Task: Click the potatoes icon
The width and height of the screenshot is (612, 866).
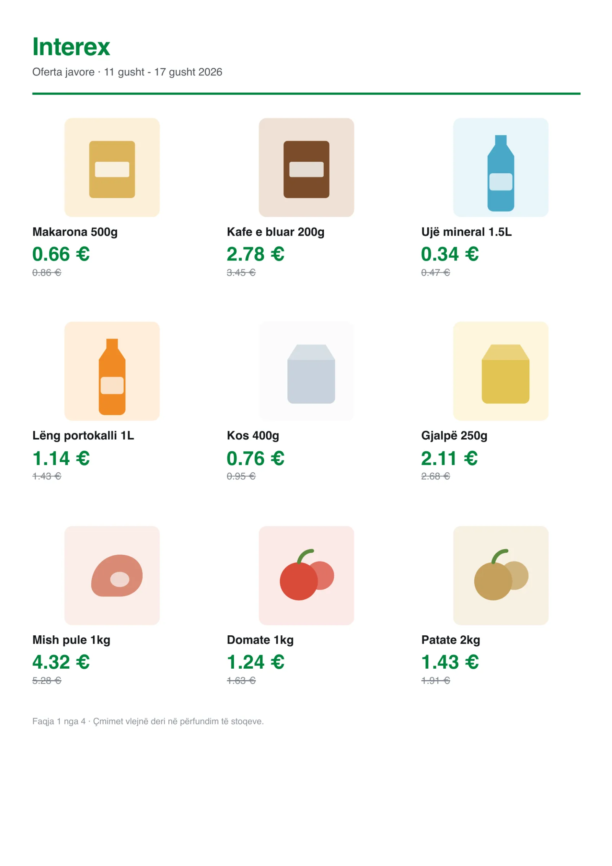Action: pyautogui.click(x=500, y=575)
